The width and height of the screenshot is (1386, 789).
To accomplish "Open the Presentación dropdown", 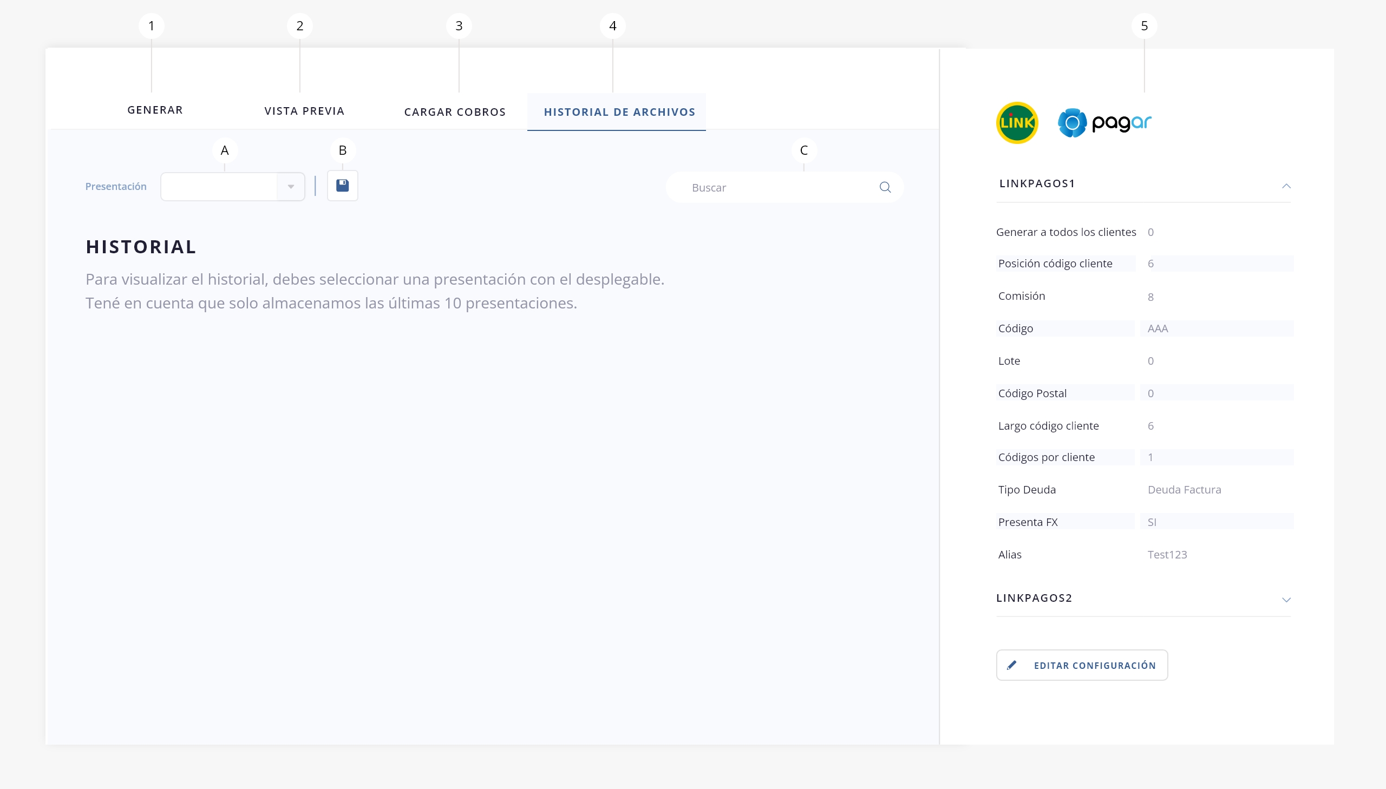I will [233, 187].
